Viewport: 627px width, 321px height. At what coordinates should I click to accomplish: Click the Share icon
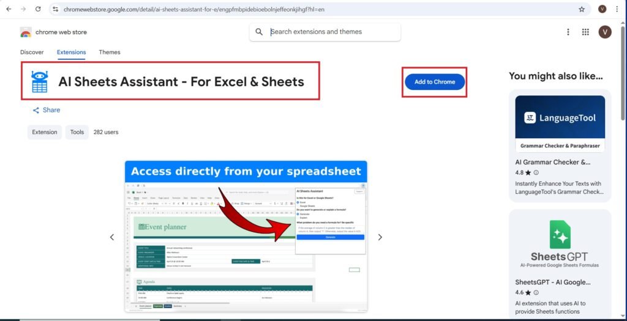(x=36, y=110)
